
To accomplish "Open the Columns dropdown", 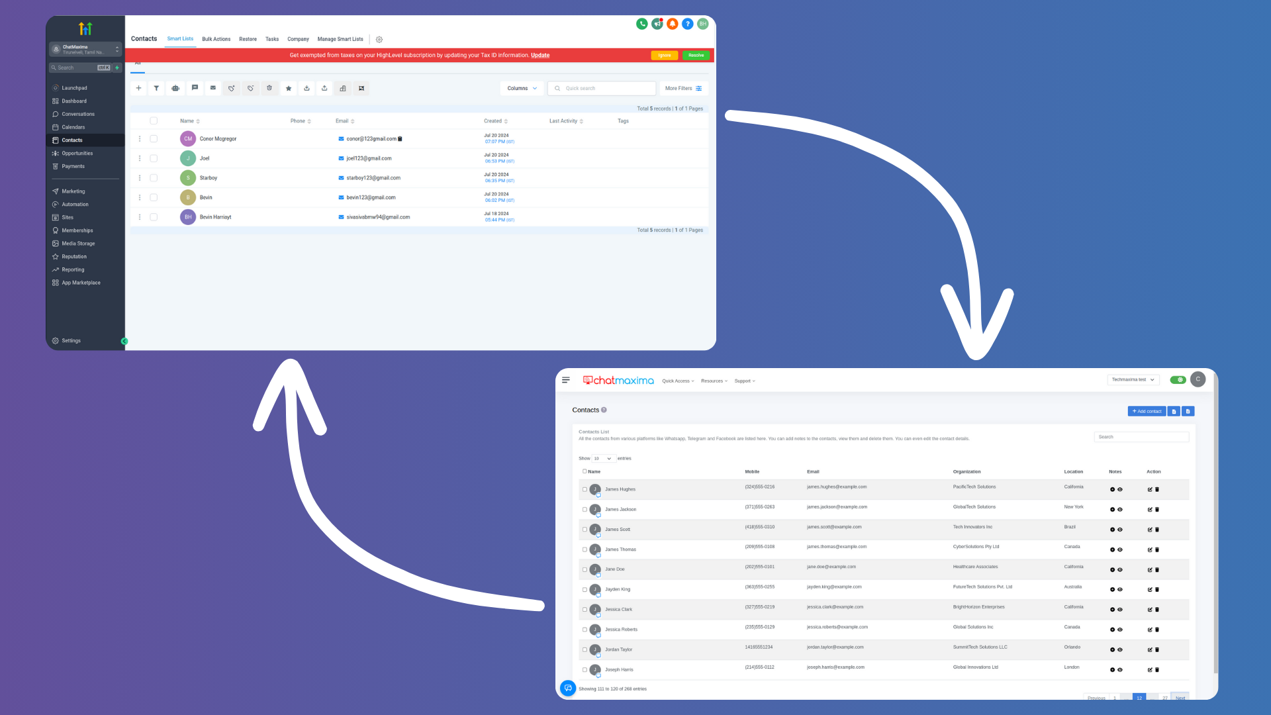I will click(522, 88).
